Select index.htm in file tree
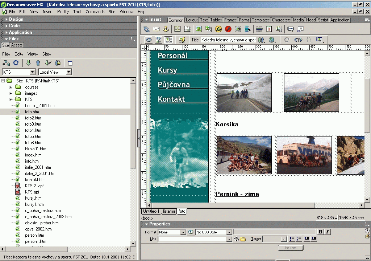The image size is (371, 261). [x=33, y=155]
